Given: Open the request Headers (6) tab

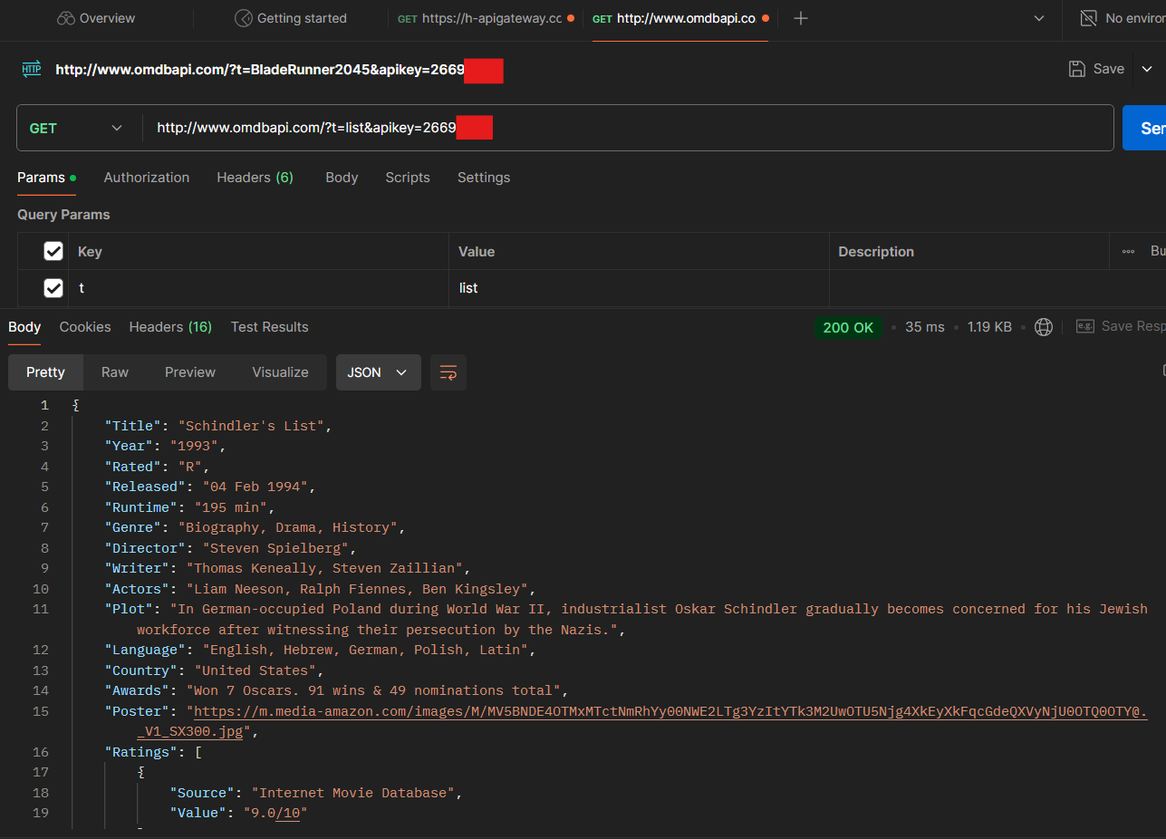Looking at the screenshot, I should point(255,178).
